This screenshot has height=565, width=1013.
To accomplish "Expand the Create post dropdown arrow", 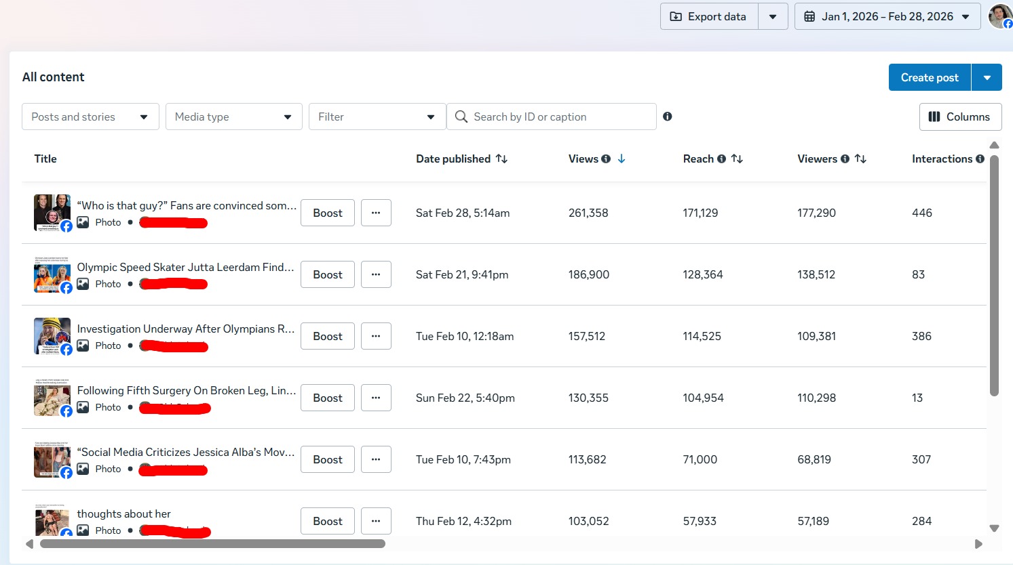I will (x=987, y=77).
